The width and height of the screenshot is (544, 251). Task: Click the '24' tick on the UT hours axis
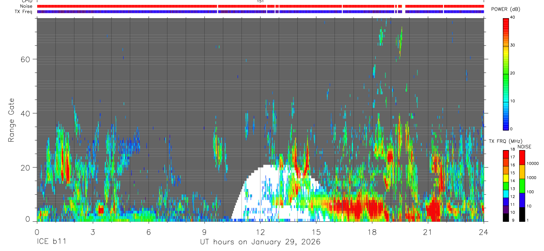coord(484,232)
